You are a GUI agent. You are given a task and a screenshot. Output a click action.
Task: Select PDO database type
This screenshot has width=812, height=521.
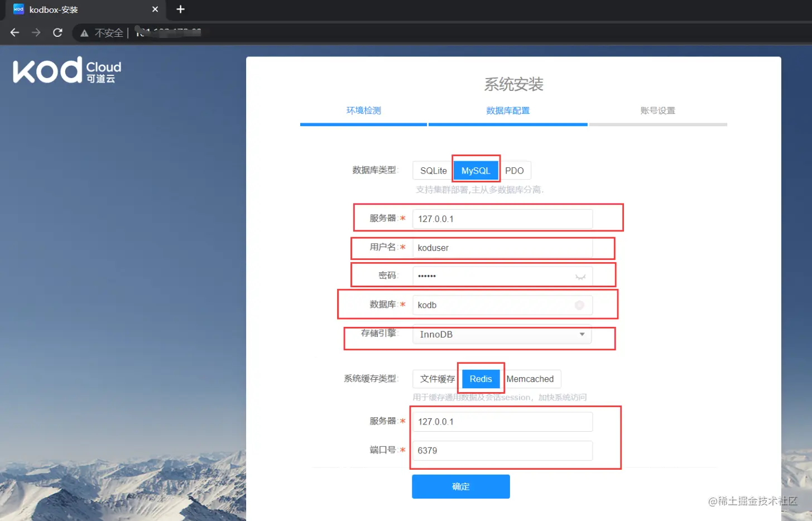[514, 171]
